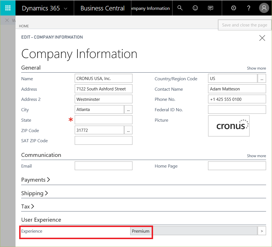Click Save and close the page button
The width and height of the screenshot is (272, 247).
pos(245,25)
